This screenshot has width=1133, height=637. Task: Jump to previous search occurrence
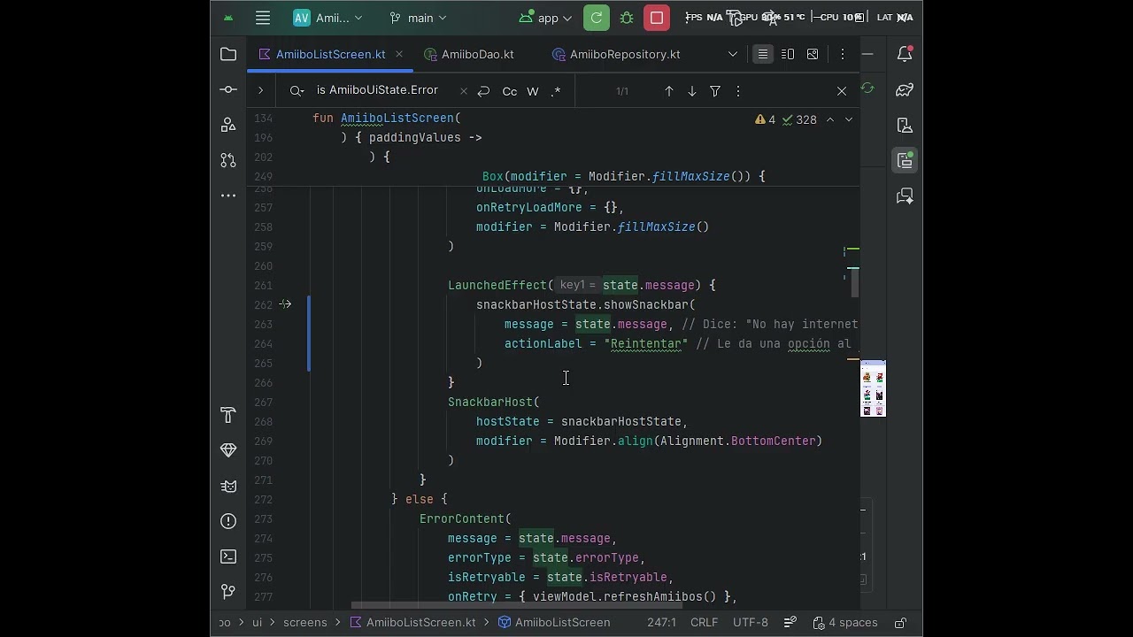(669, 90)
